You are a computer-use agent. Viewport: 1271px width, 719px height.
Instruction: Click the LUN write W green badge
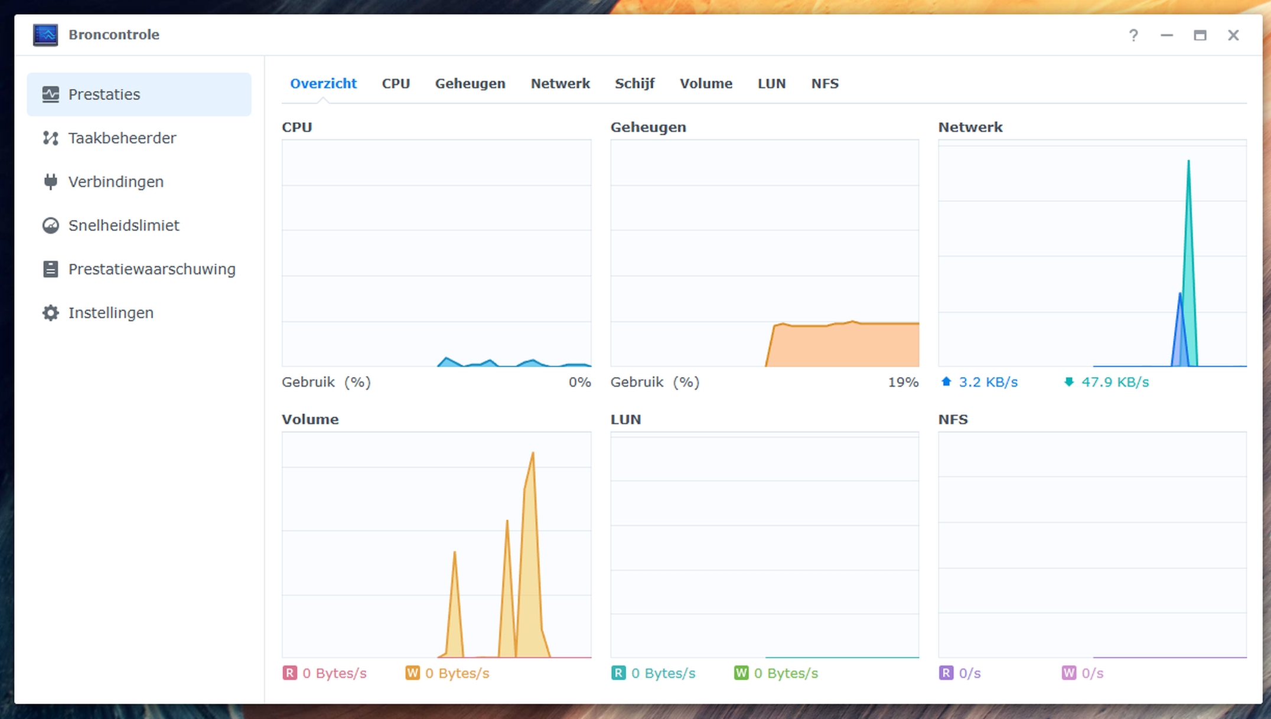[x=741, y=673]
